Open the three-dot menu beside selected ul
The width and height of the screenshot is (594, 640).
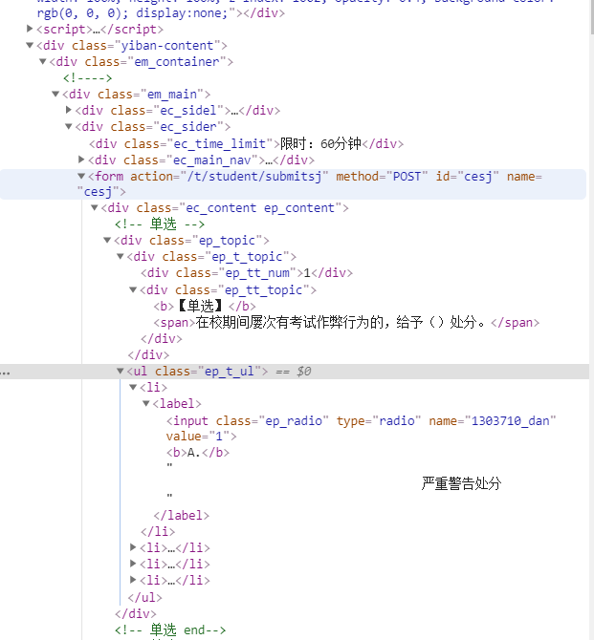coord(5,373)
